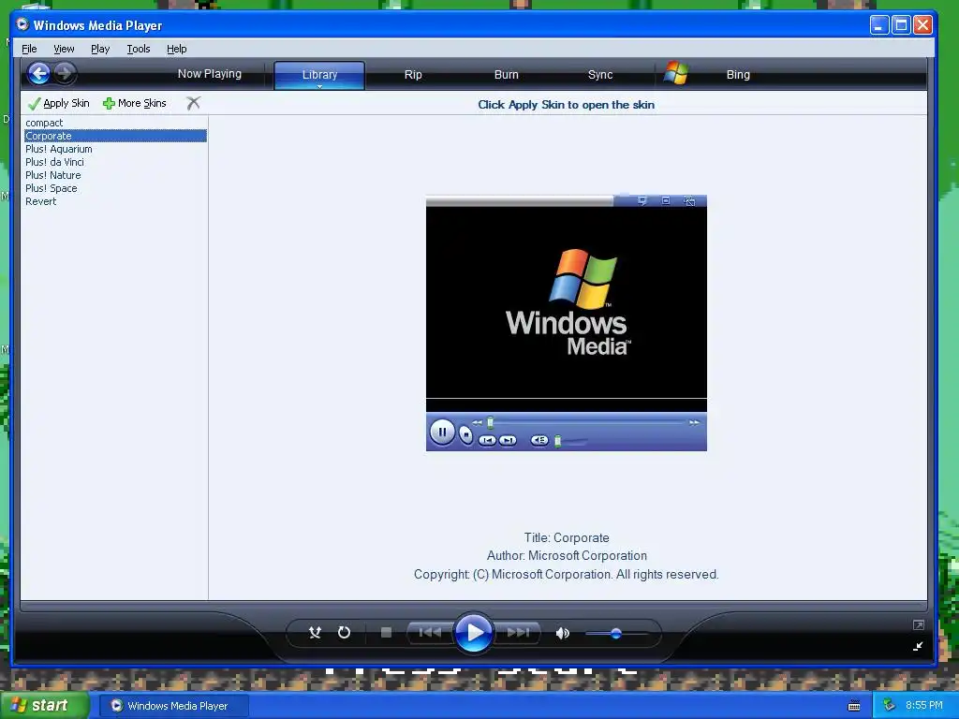Toggle repeat in playback controls
Screen dimensions: 959x719
345,632
